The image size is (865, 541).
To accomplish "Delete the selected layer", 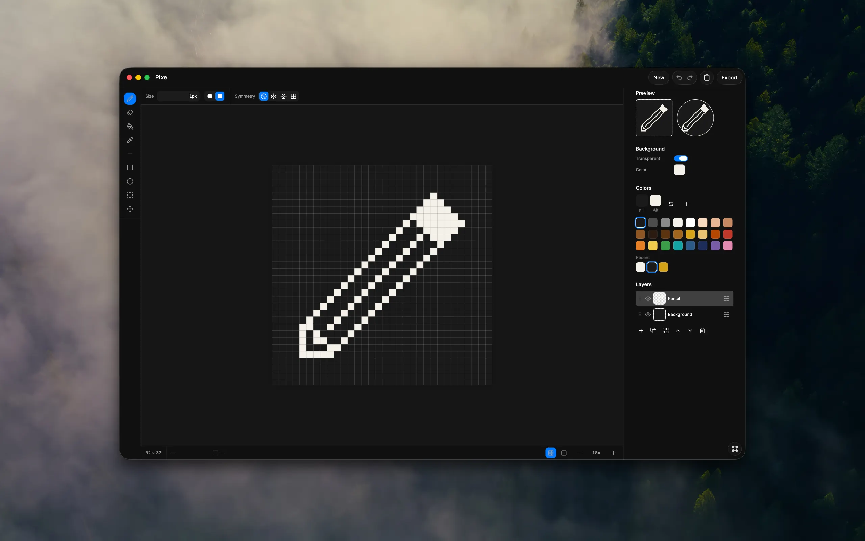I will [x=702, y=331].
